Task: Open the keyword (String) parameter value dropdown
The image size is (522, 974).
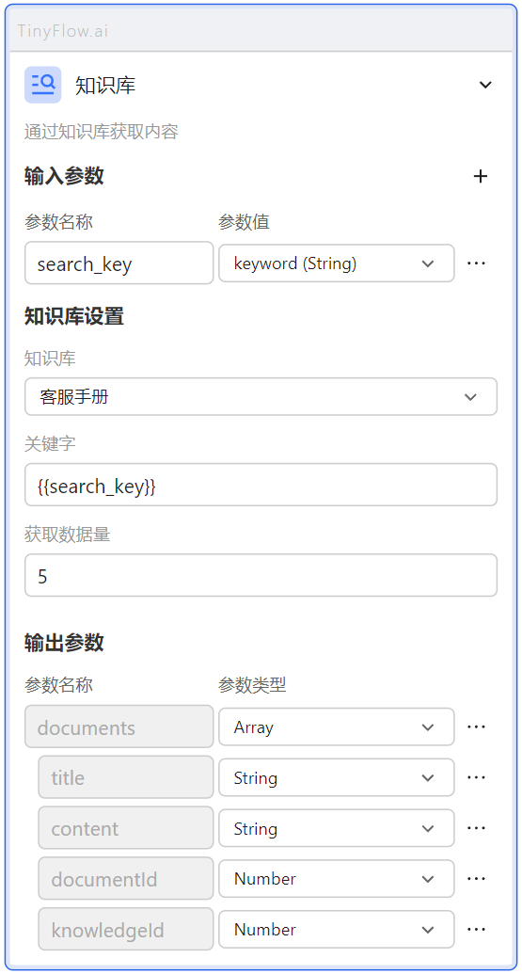Action: 337,263
